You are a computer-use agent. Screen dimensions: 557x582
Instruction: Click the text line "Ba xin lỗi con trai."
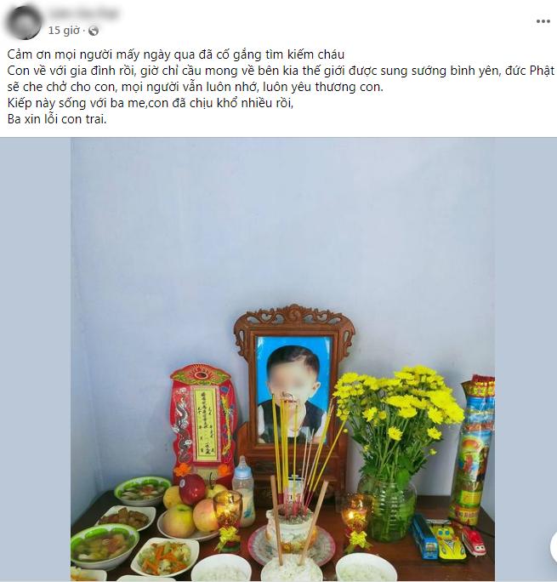pyautogui.click(x=57, y=119)
